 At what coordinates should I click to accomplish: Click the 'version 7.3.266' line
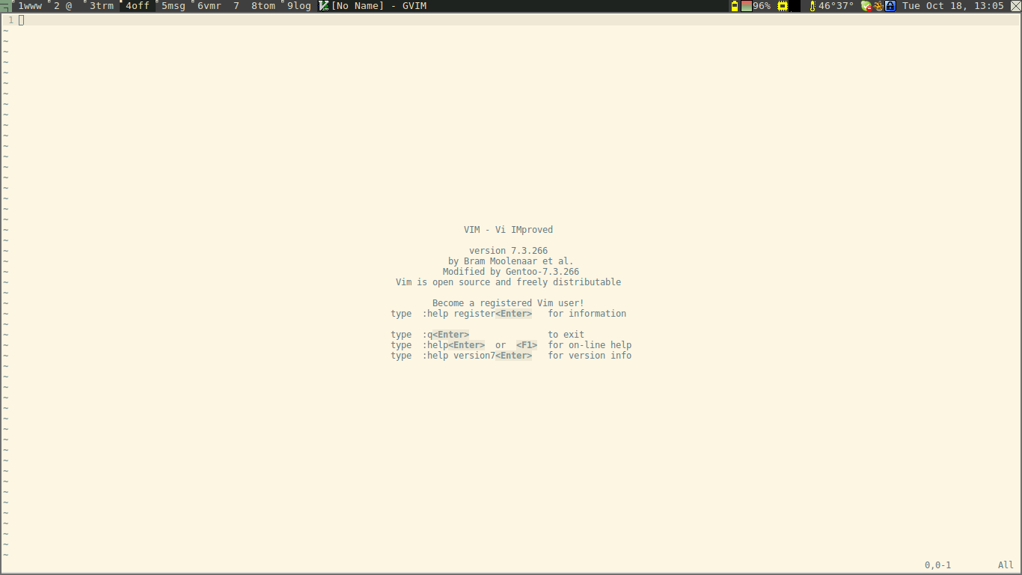(x=508, y=251)
